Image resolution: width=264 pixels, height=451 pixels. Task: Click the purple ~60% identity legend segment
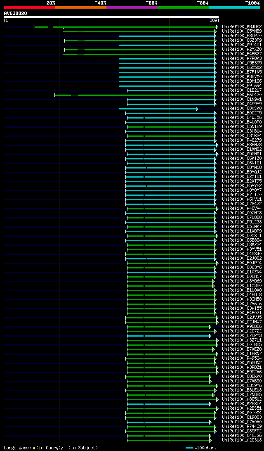coord(132,7)
